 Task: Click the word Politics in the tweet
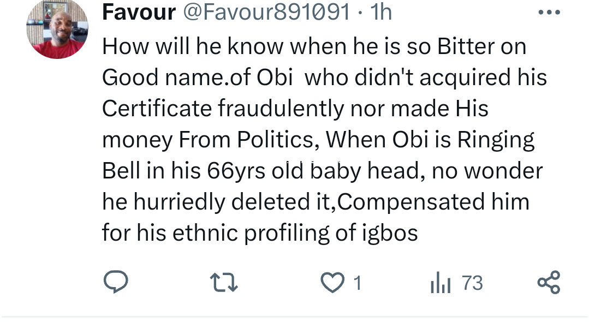pyautogui.click(x=276, y=140)
